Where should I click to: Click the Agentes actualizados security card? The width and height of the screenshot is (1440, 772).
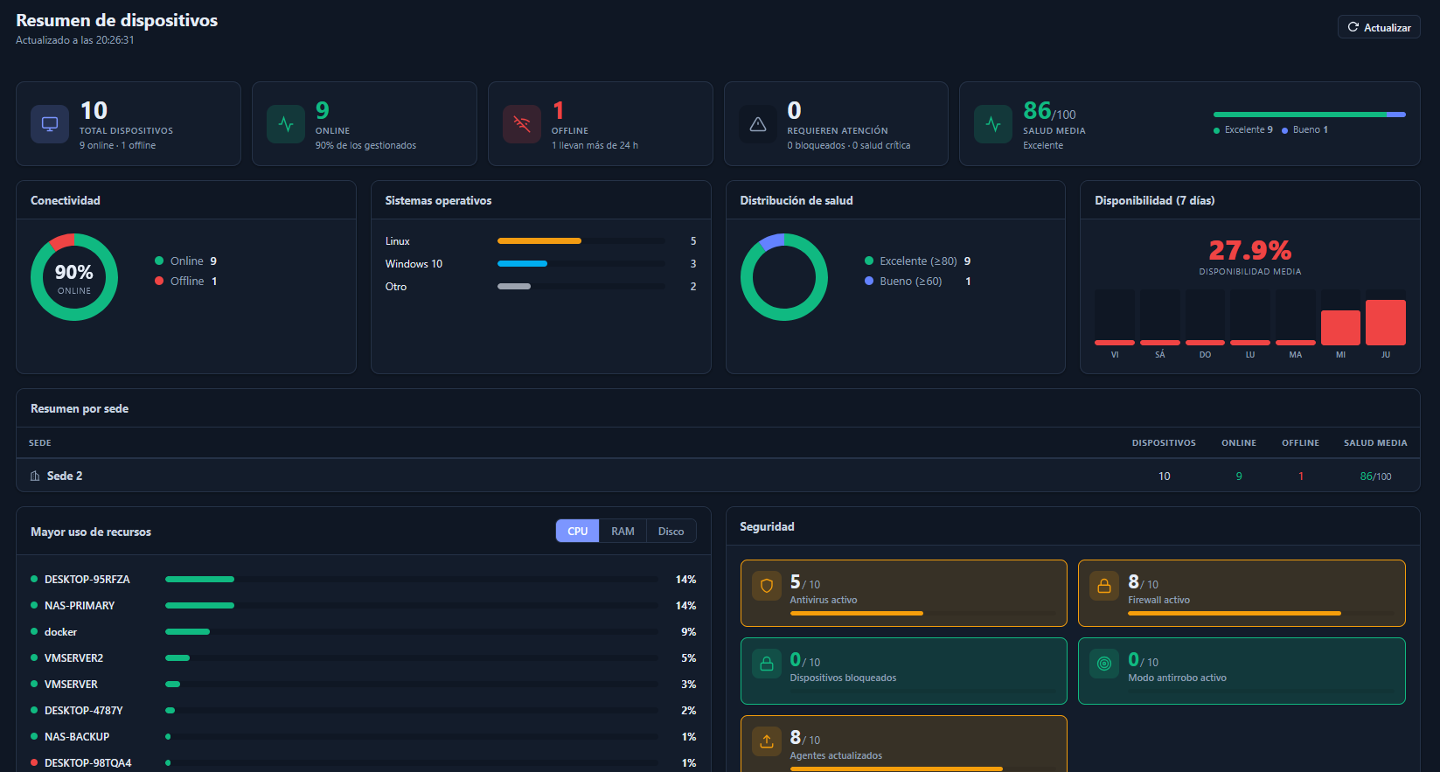[x=904, y=744]
